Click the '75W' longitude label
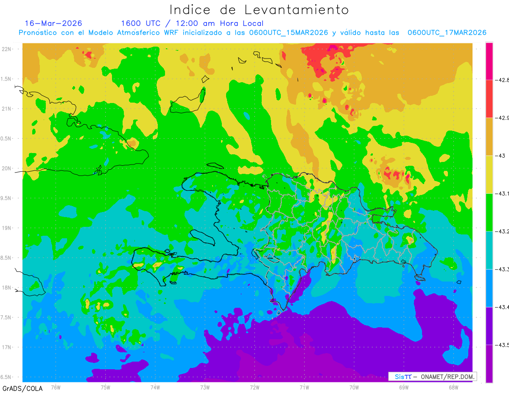 tap(106, 387)
